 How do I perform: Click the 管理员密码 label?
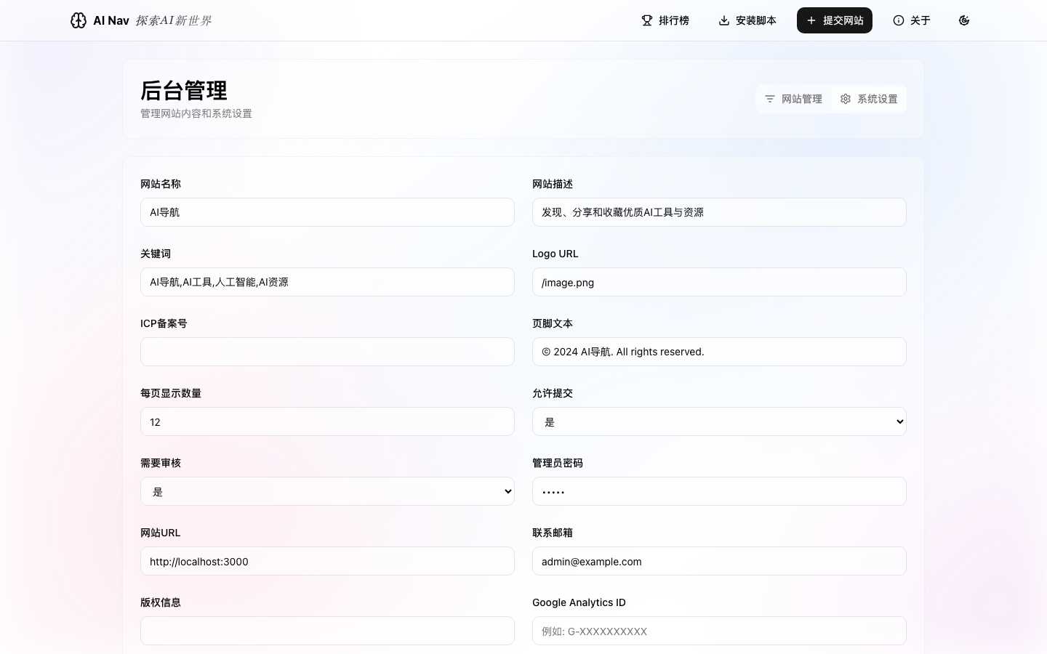558,463
